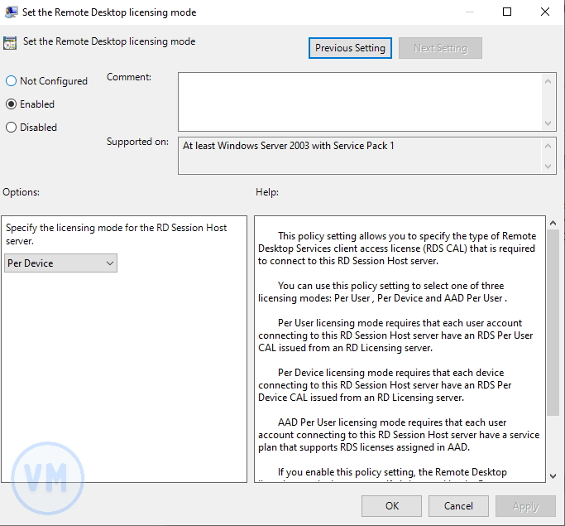
Task: Select the Not Configured radio button
Action: (12, 81)
